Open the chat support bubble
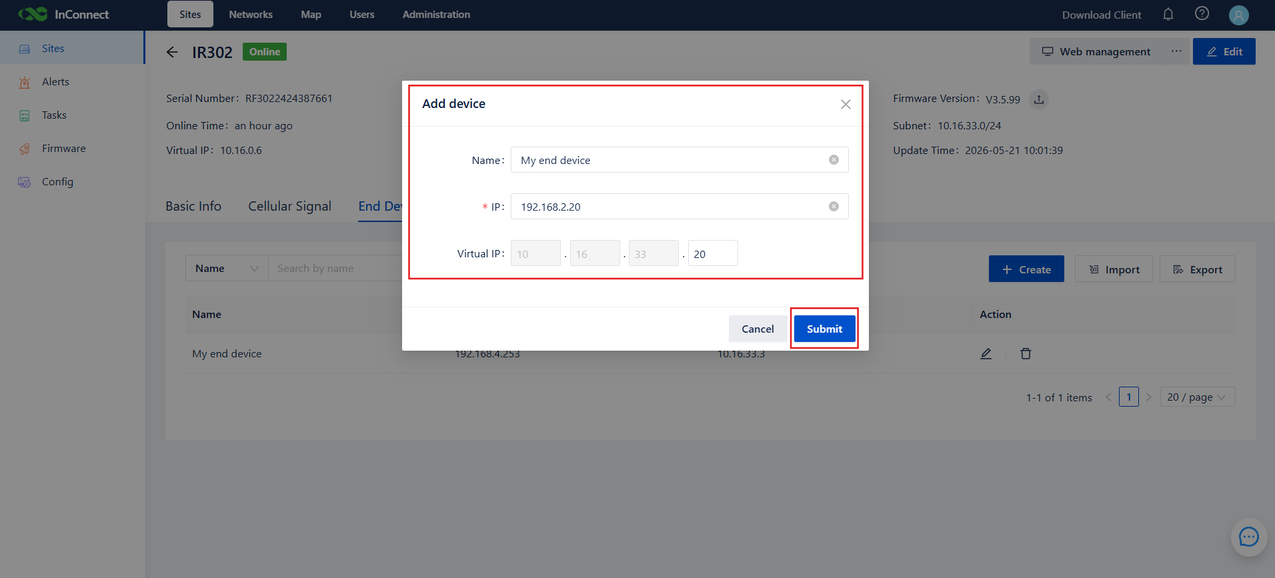The width and height of the screenshot is (1275, 578). point(1249,537)
